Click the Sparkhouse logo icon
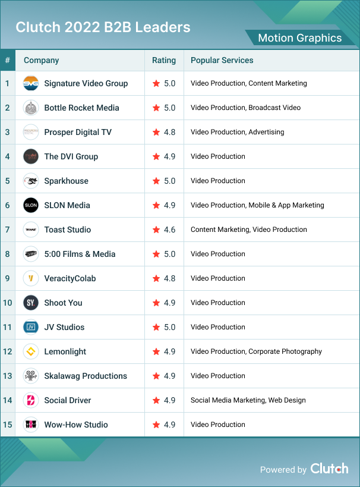360x487 pixels. pyautogui.click(x=31, y=181)
